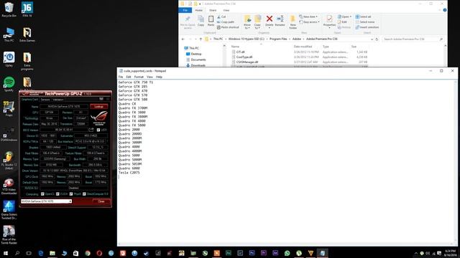The width and height of the screenshot is (460, 258).
Task: Click the taskbar search icon
Action: click(x=17, y=253)
